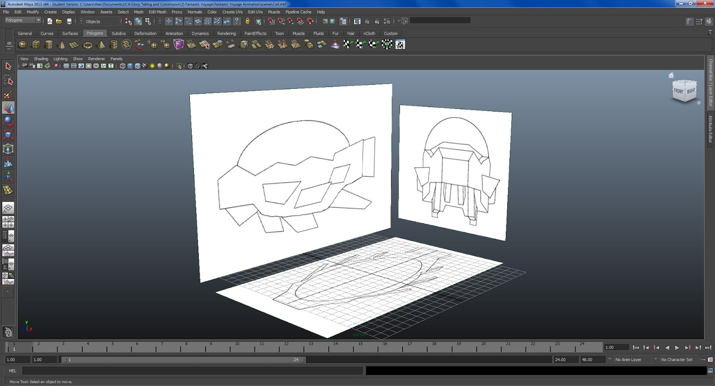
Task: Expand the No Character Set dropdown
Action: tap(656, 359)
